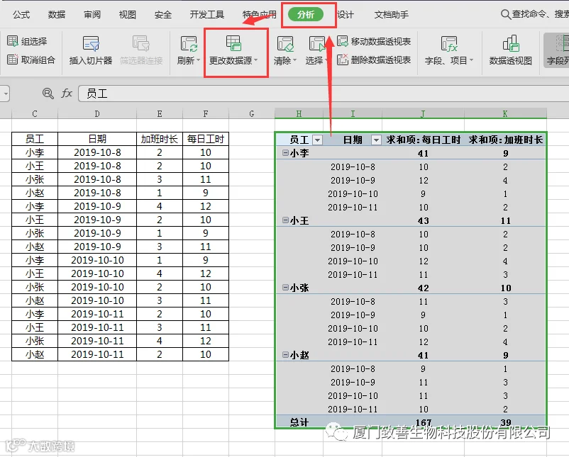This screenshot has width=569, height=457.
Task: Click the Ungroup (取消组合) button
Action: (31, 60)
